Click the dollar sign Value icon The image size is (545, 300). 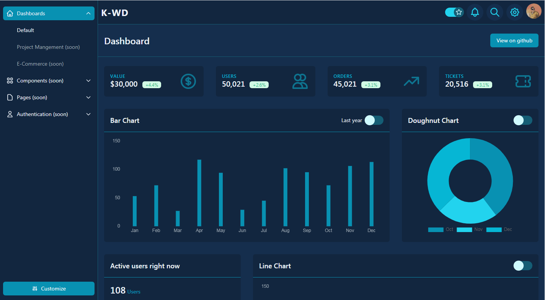click(188, 81)
